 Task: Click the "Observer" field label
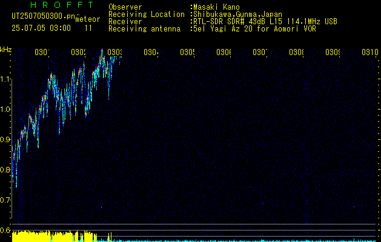coord(125,7)
